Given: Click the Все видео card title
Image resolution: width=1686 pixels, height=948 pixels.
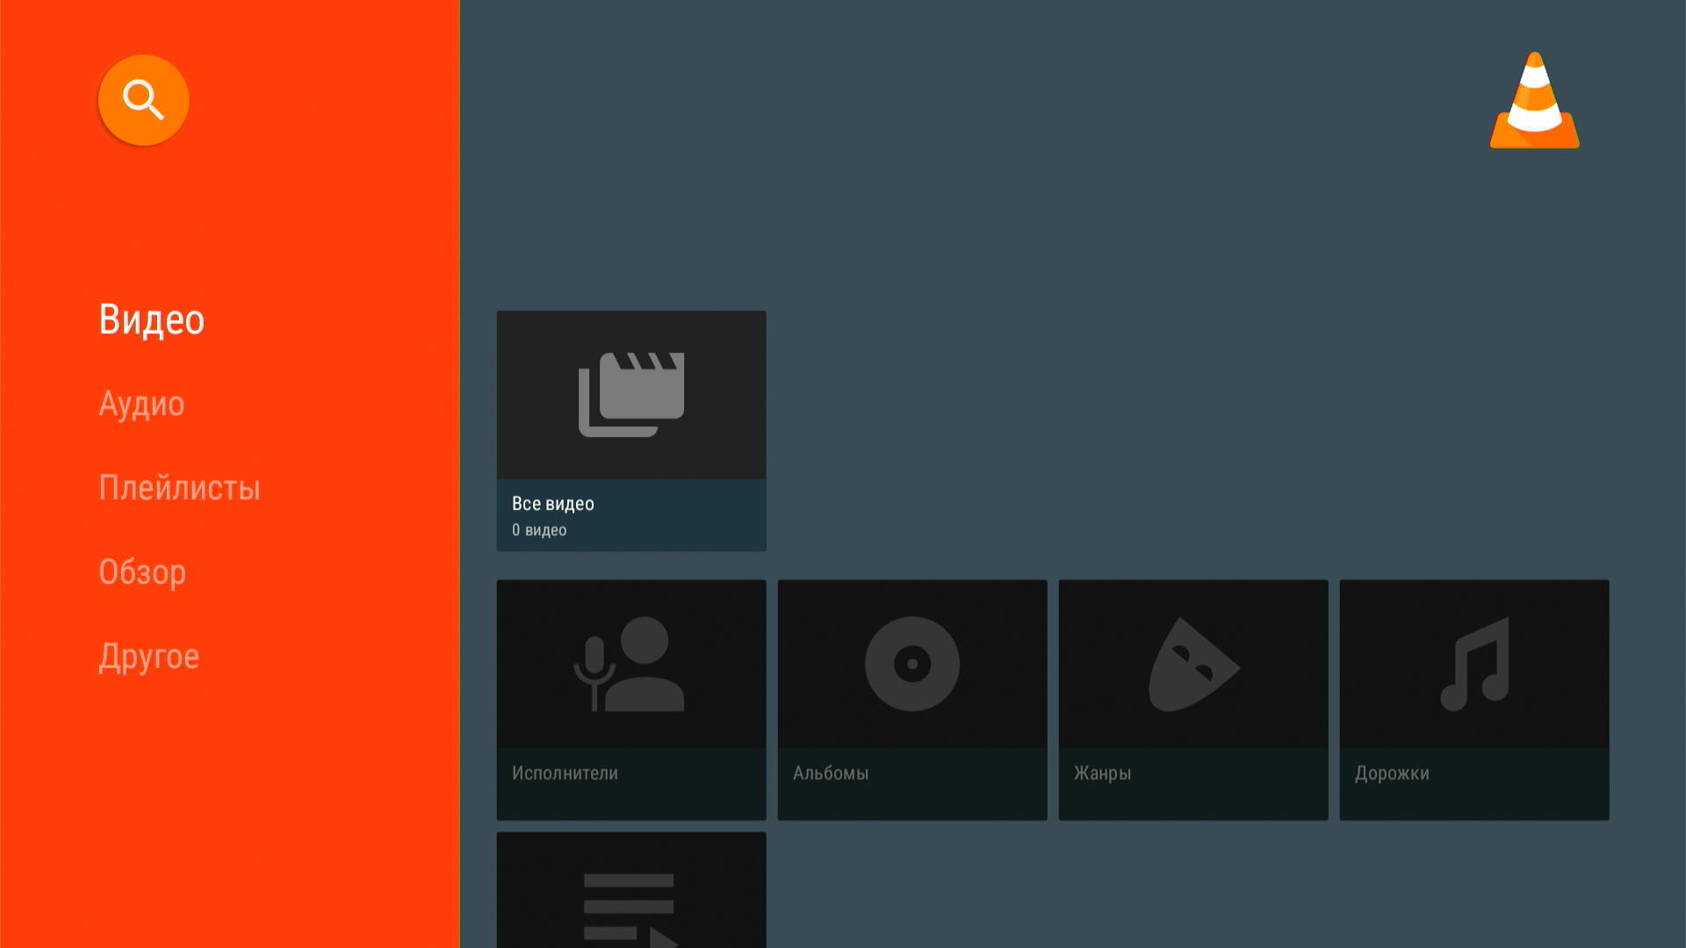Looking at the screenshot, I should click(552, 504).
